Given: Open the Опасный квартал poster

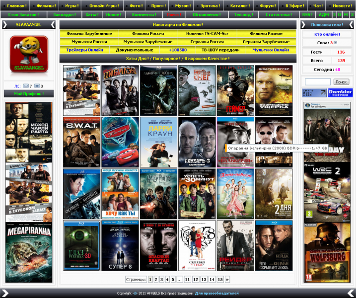Looking at the screenshot, I should click(158, 245).
